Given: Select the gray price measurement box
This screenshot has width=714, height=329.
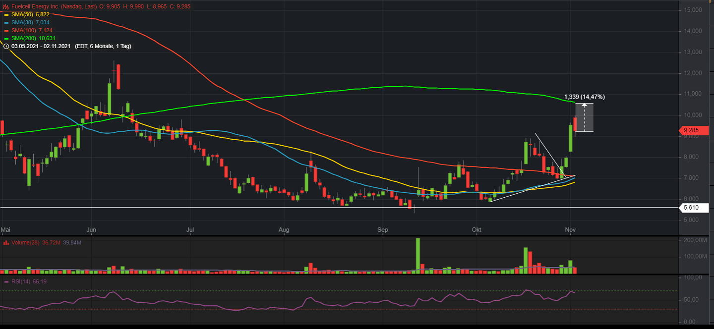Looking at the screenshot, I should tap(584, 117).
